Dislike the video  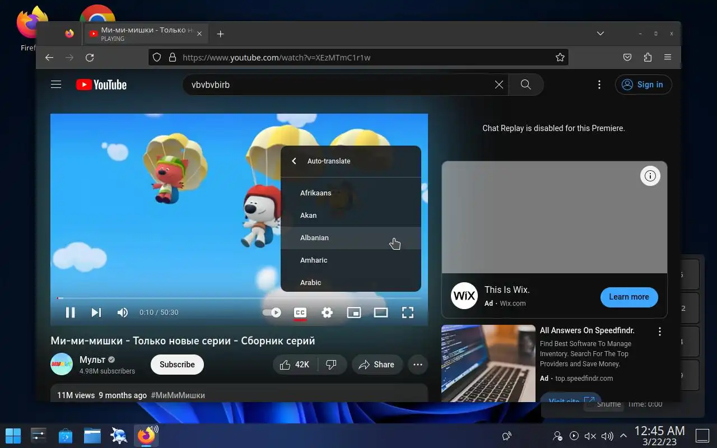[x=332, y=365]
